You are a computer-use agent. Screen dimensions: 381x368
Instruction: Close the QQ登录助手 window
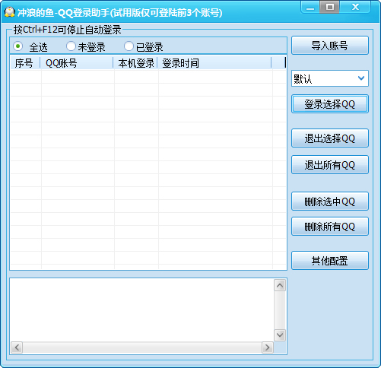pyautogui.click(x=355, y=7)
